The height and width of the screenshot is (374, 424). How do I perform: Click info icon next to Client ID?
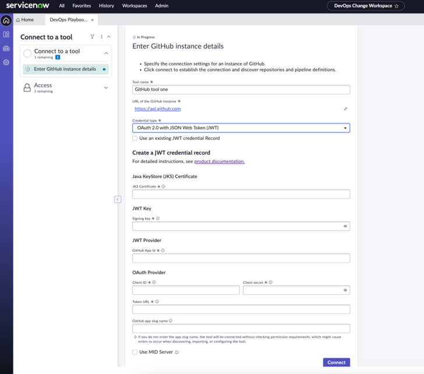tap(154, 283)
